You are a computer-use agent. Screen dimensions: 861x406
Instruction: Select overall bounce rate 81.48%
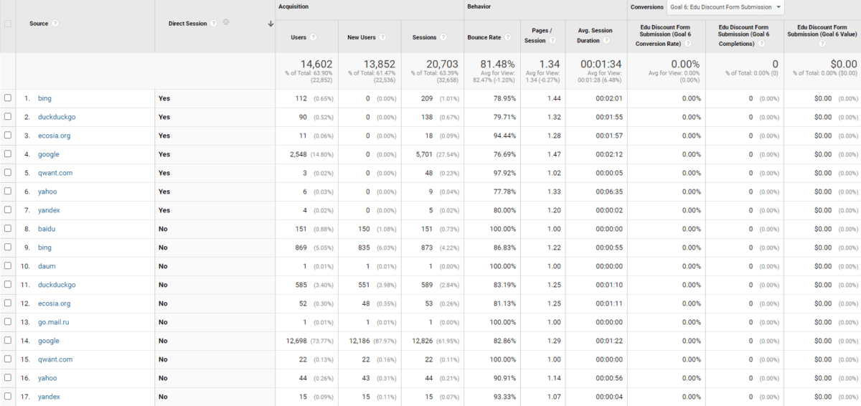tap(497, 64)
